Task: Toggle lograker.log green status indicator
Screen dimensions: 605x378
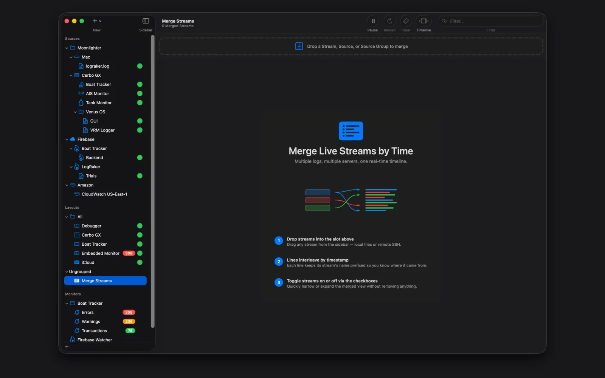Action: pos(140,66)
